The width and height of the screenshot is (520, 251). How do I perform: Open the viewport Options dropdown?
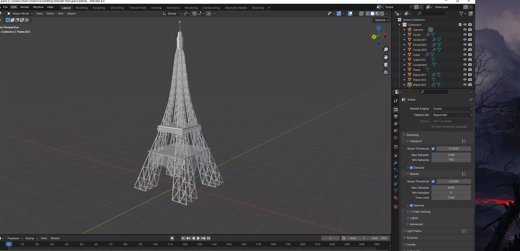point(382,20)
